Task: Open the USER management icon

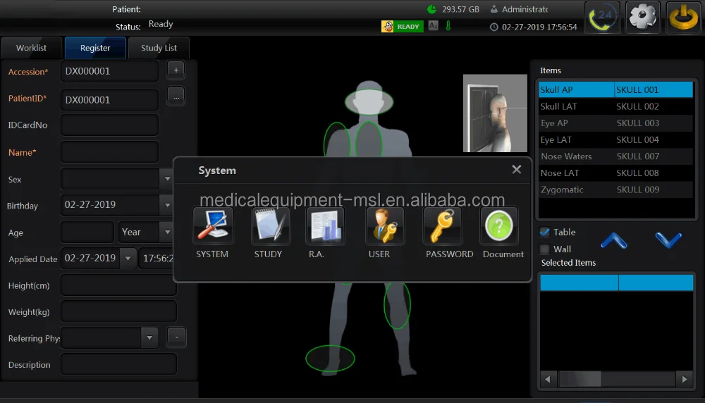Action: (x=384, y=226)
